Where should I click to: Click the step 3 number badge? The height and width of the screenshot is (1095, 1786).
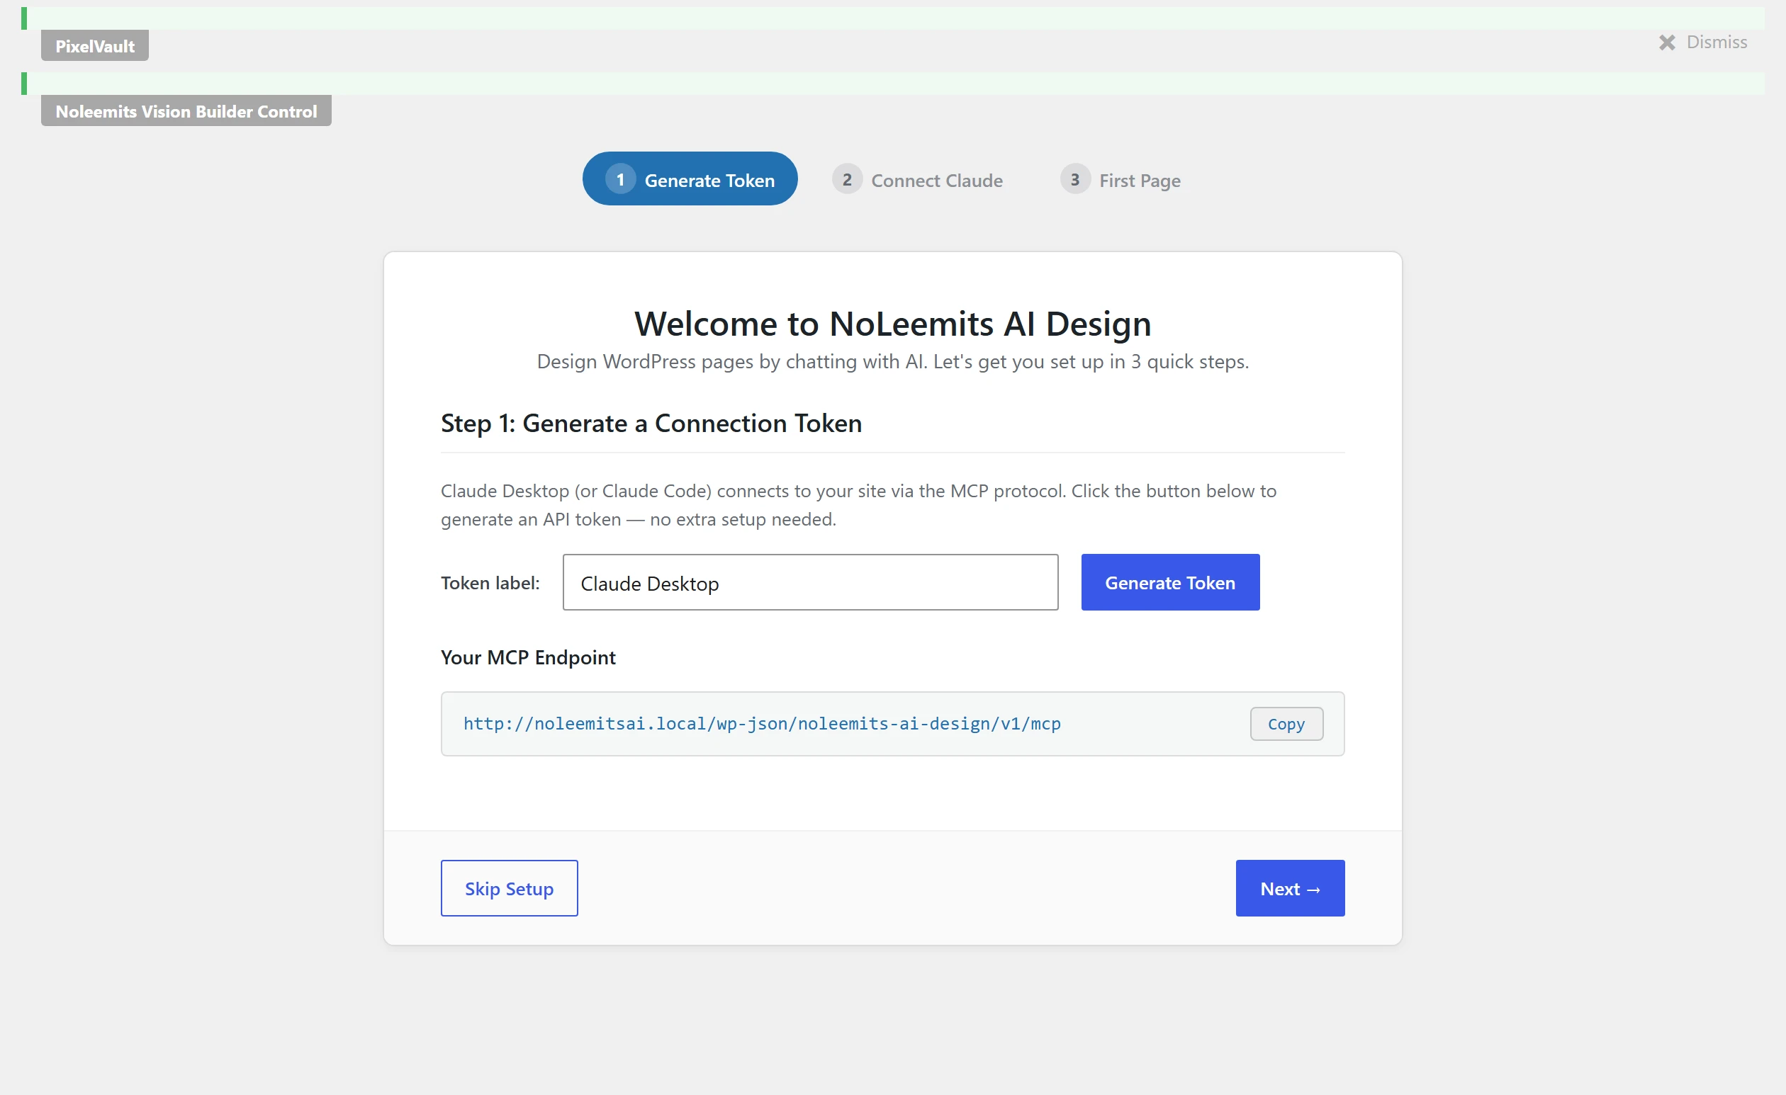(1075, 180)
